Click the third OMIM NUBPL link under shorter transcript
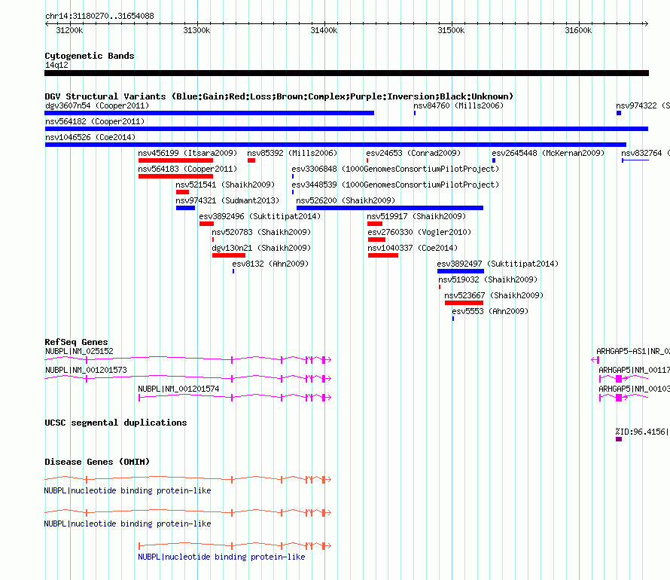 [221, 557]
